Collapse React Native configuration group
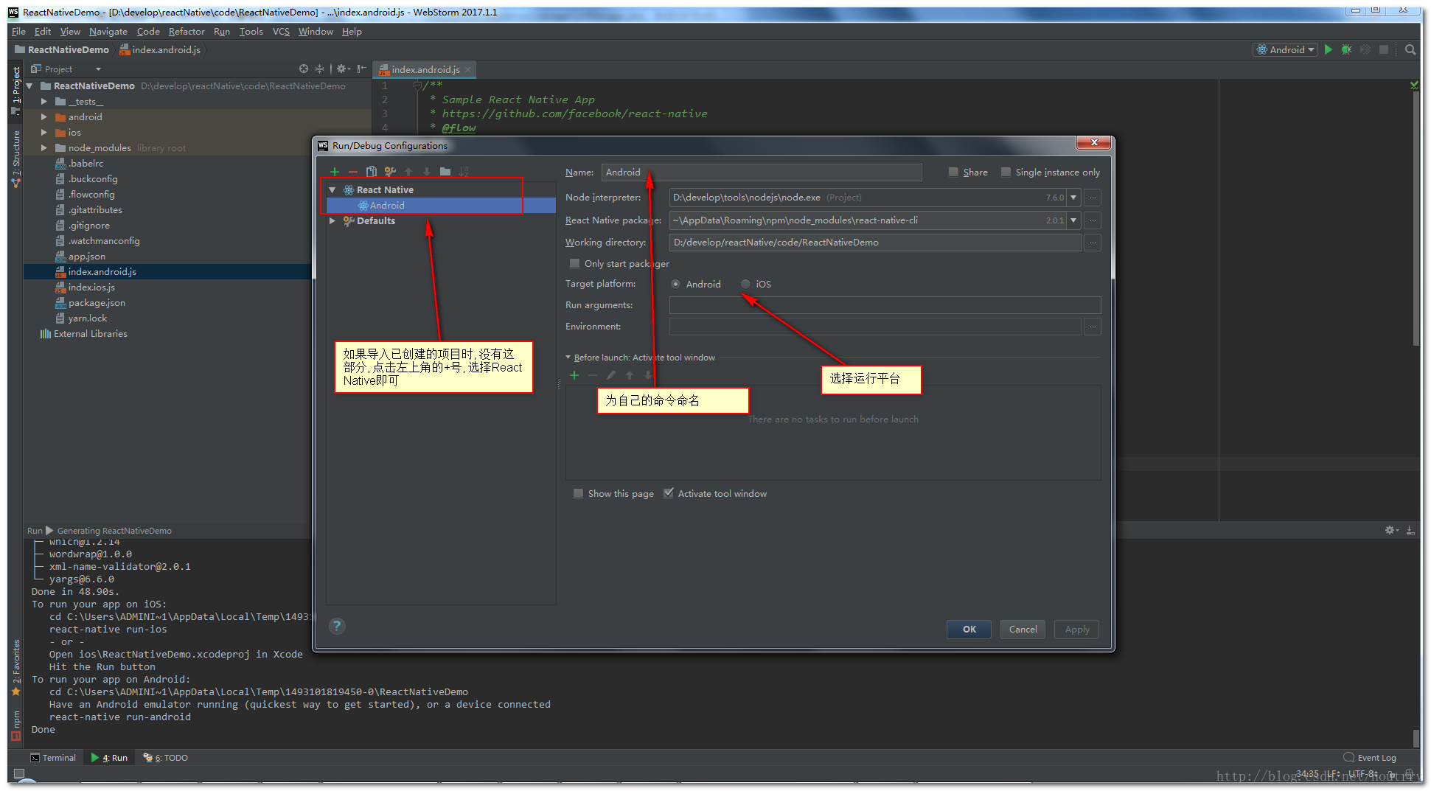The image size is (1431, 791). click(332, 190)
